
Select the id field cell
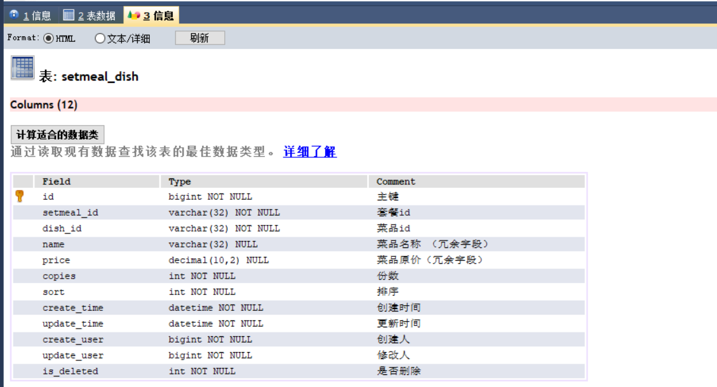pos(97,197)
